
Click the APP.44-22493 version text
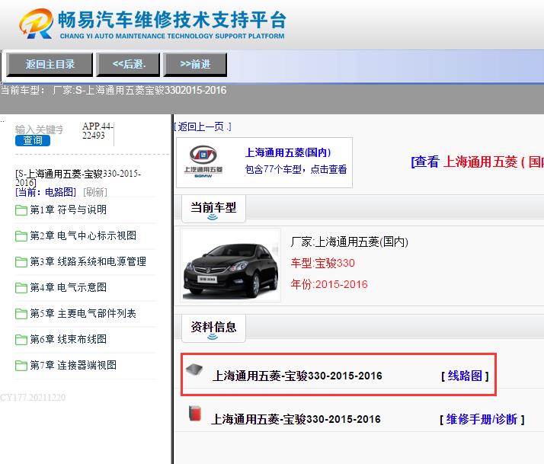click(x=98, y=131)
